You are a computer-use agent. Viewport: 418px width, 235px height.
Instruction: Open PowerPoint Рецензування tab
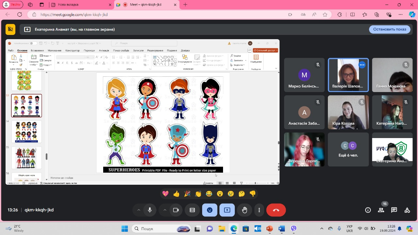pos(155,51)
